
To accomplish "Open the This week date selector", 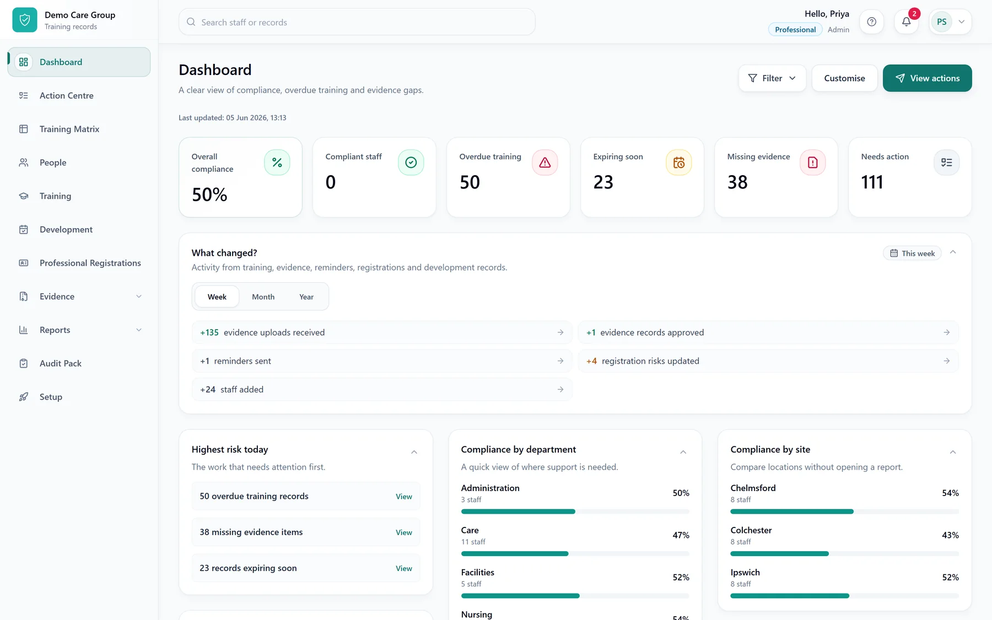I will click(x=913, y=254).
